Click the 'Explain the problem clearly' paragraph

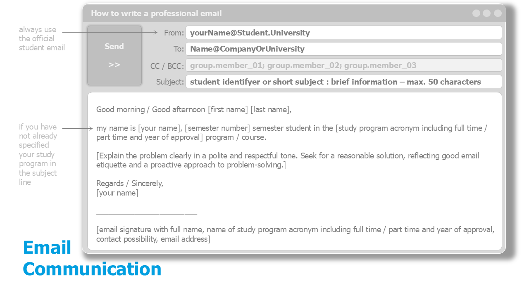[288, 160]
